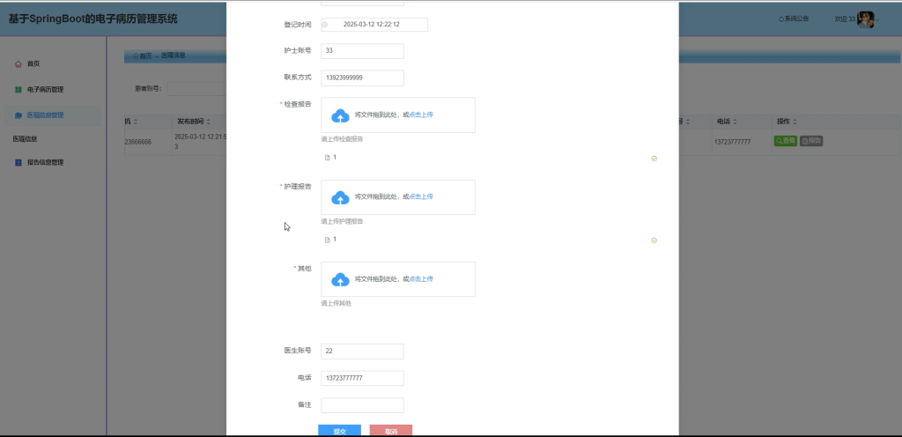902x437 pixels.
Task: Click the file icon under 护理报告 upload
Action: pos(328,240)
